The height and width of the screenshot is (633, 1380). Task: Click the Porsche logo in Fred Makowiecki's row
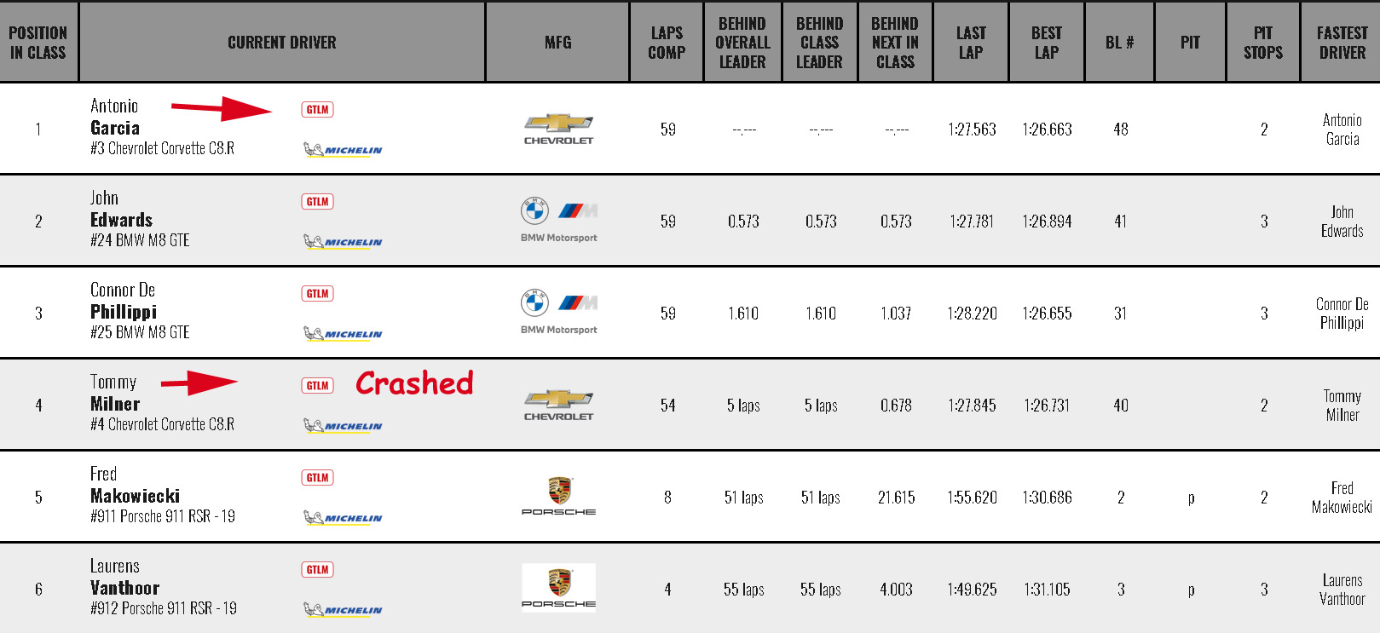click(x=558, y=497)
